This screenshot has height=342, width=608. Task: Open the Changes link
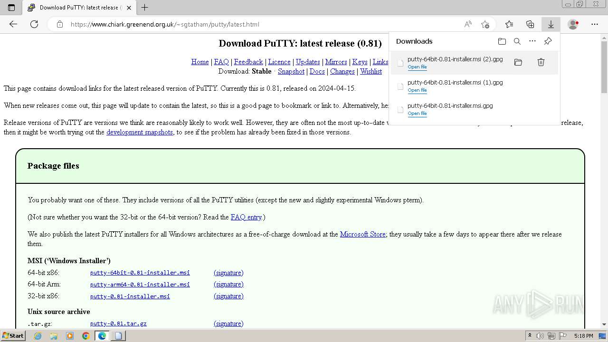[x=342, y=71]
